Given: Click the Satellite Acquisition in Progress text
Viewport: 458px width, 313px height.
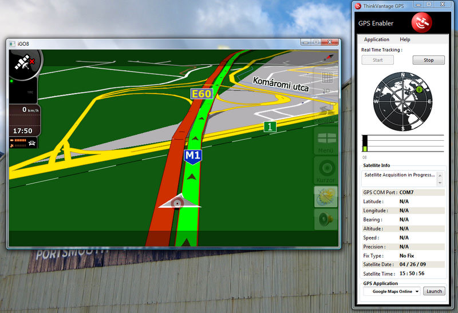Looking at the screenshot, I should (400, 175).
